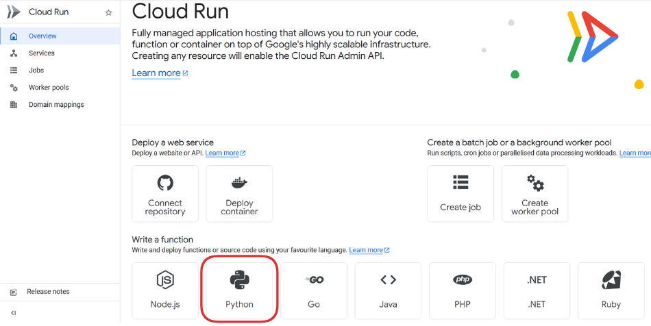
Task: Click the 'Deploy a web service' heading
Action: (x=173, y=142)
